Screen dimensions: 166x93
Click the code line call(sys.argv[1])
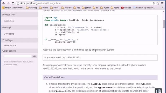tap(66, 42)
